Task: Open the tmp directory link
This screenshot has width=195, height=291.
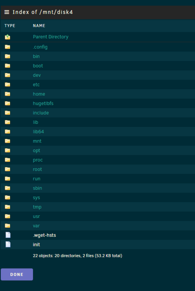Action: click(x=37, y=207)
